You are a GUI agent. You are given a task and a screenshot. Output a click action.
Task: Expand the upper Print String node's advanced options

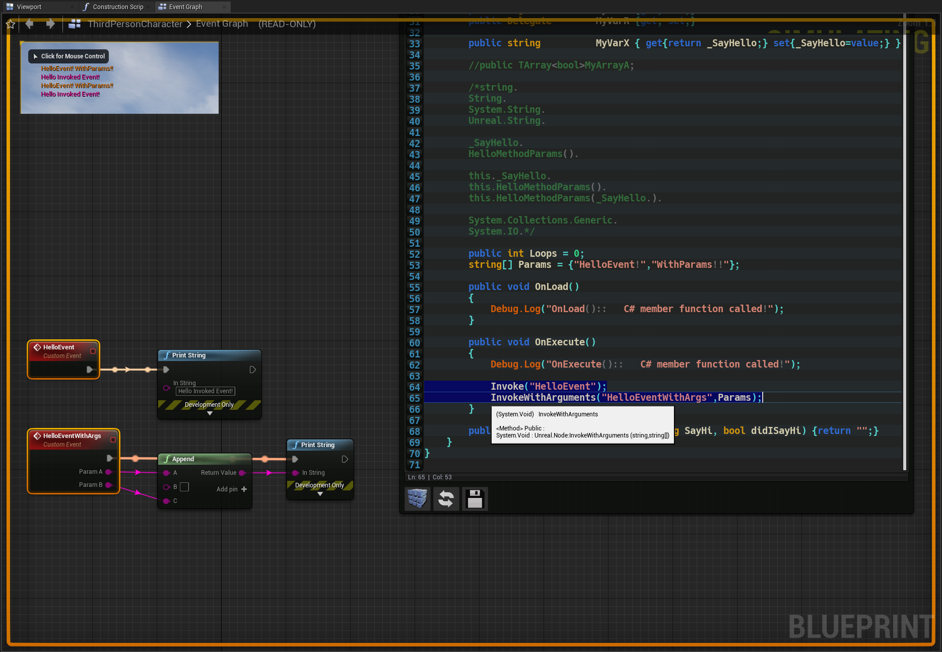pyautogui.click(x=210, y=413)
